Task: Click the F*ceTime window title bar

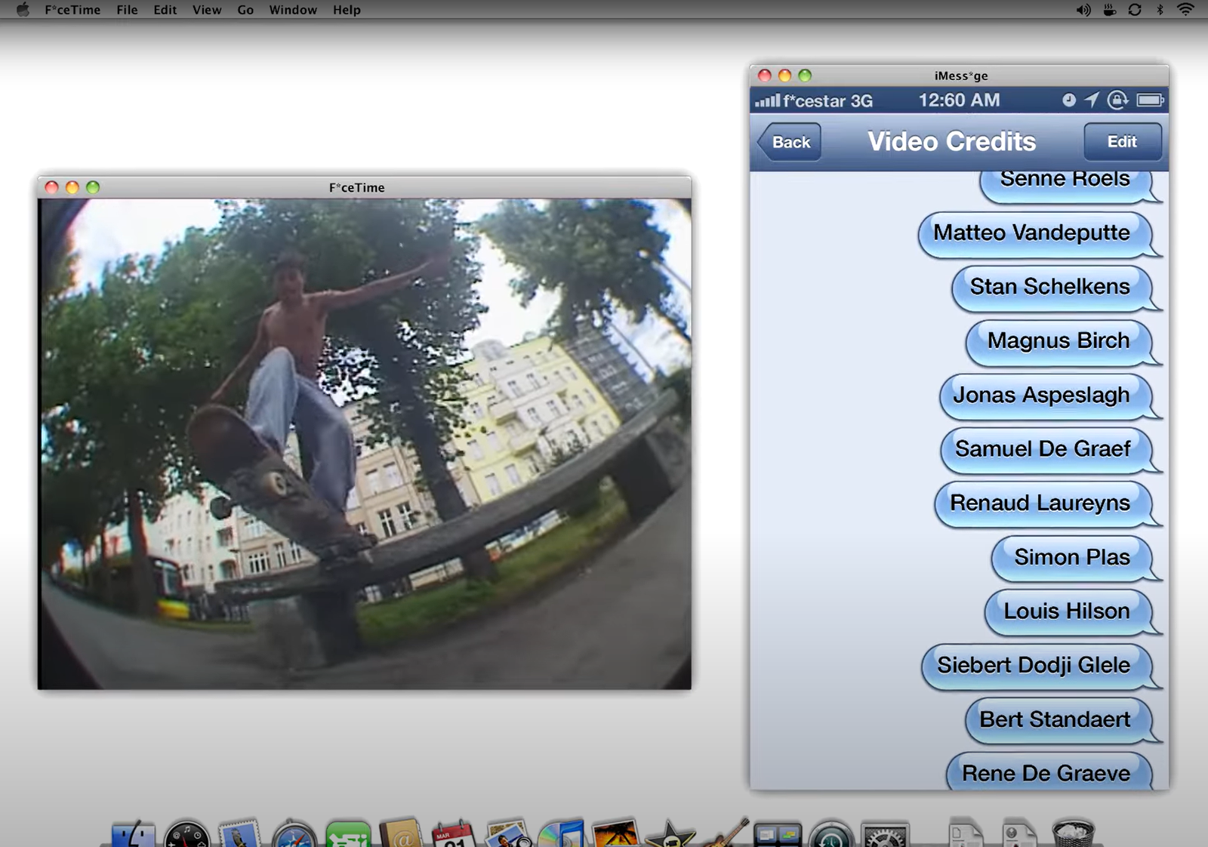Action: (365, 187)
